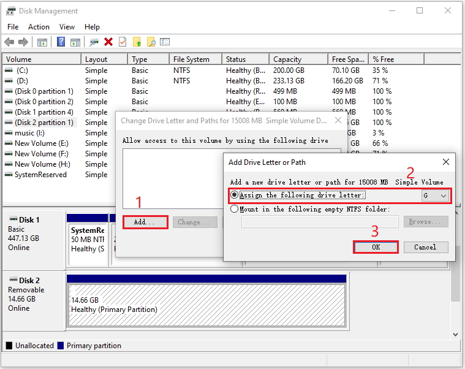Click OK in Add Drive Letter dialog
465x369 pixels.
(x=376, y=247)
